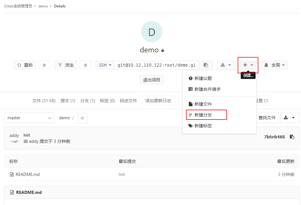Select 新建合并请求 menu entry
This screenshot has width=301, height=205.
[x=207, y=89]
